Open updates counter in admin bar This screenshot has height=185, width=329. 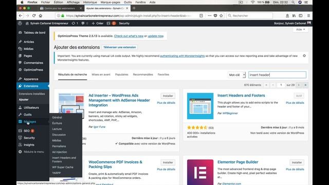[x=75, y=23]
